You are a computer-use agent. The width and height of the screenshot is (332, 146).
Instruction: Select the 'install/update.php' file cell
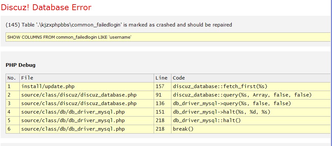click(x=87, y=86)
